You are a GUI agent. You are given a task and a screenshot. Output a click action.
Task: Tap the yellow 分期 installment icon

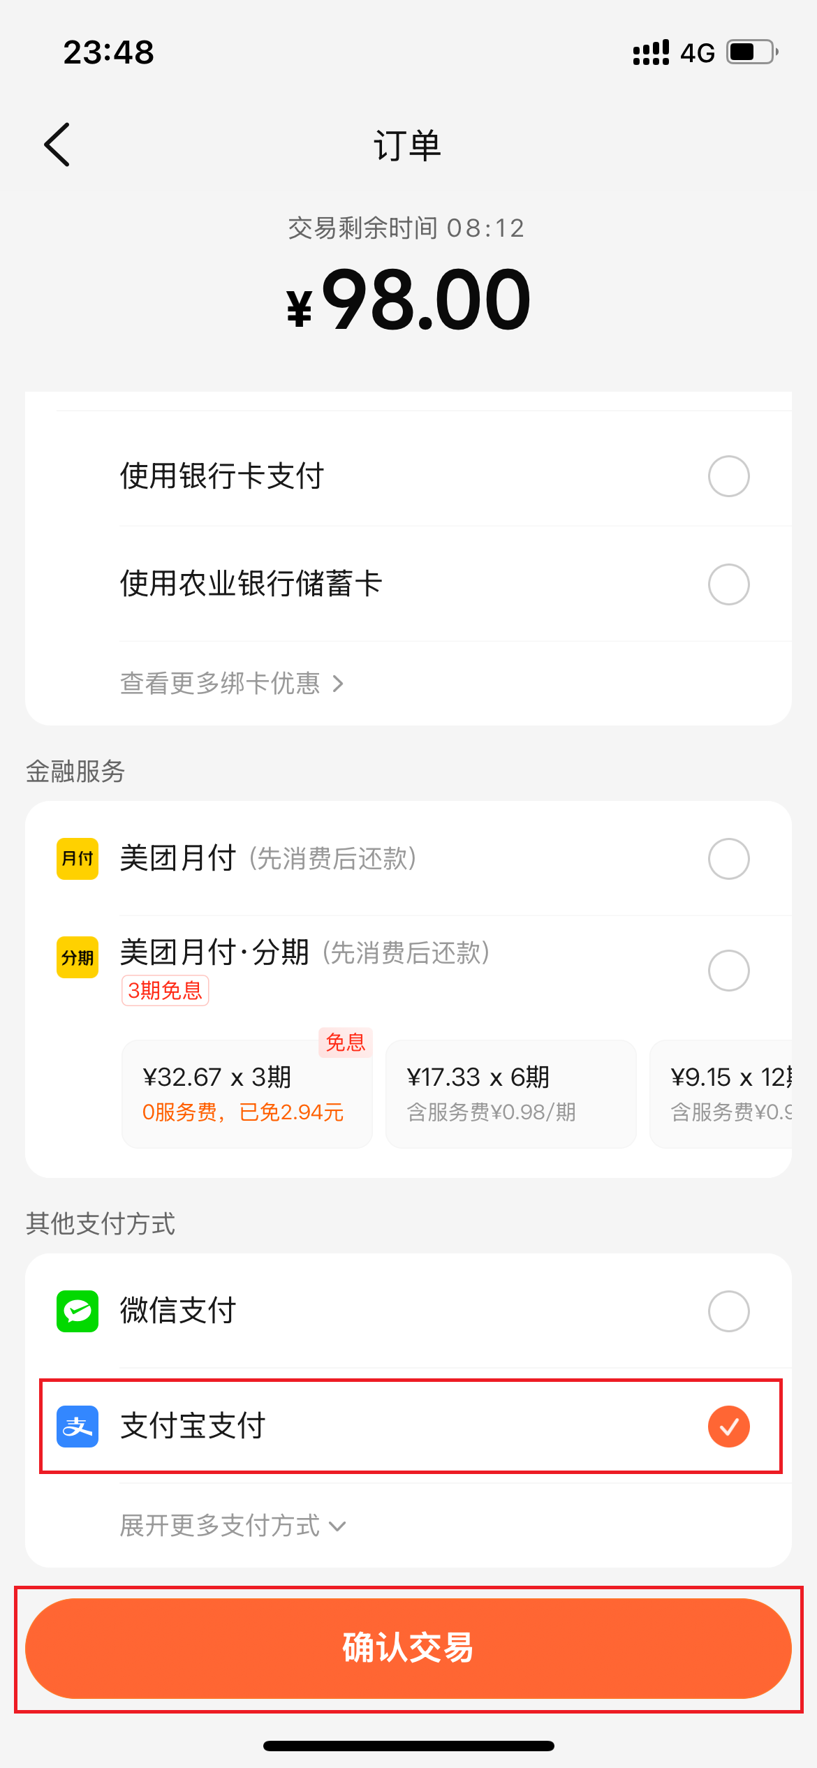click(78, 957)
